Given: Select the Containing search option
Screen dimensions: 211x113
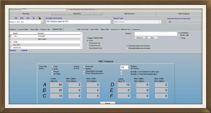Looking at the screenshot, I should [x=179, y=33].
